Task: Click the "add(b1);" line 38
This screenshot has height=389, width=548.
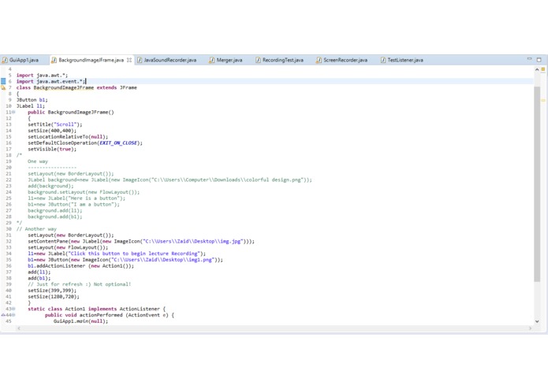Action: (39, 279)
